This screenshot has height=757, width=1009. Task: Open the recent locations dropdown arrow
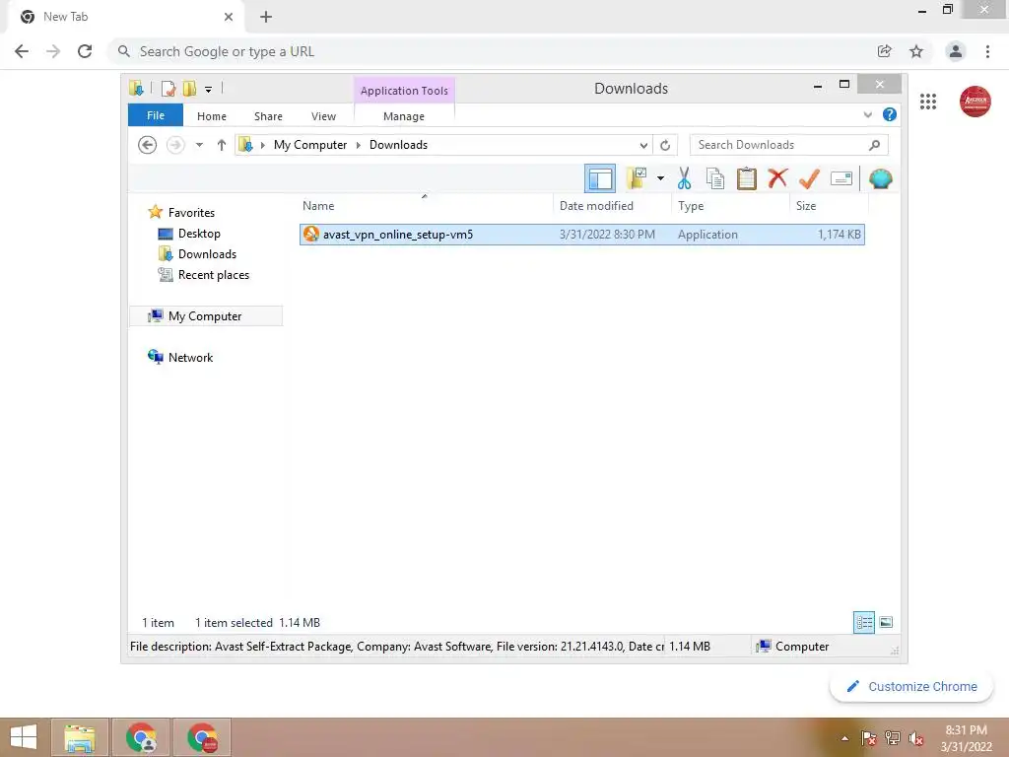(x=199, y=145)
